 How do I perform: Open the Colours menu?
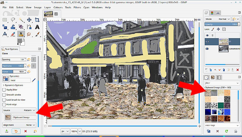point(58,7)
